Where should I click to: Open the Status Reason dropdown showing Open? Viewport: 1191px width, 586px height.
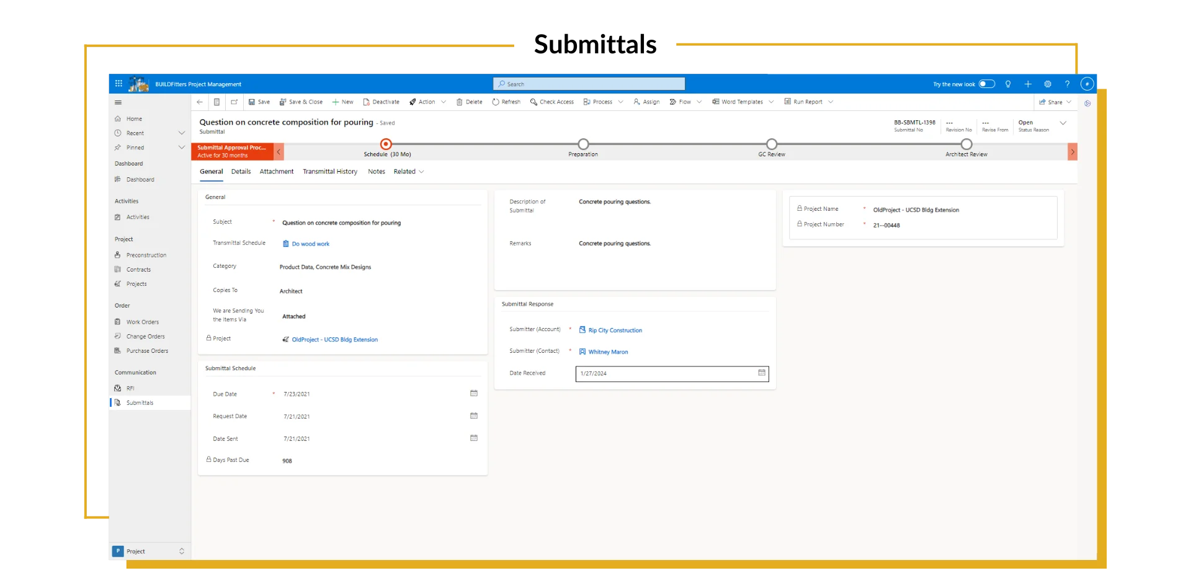[1064, 123]
